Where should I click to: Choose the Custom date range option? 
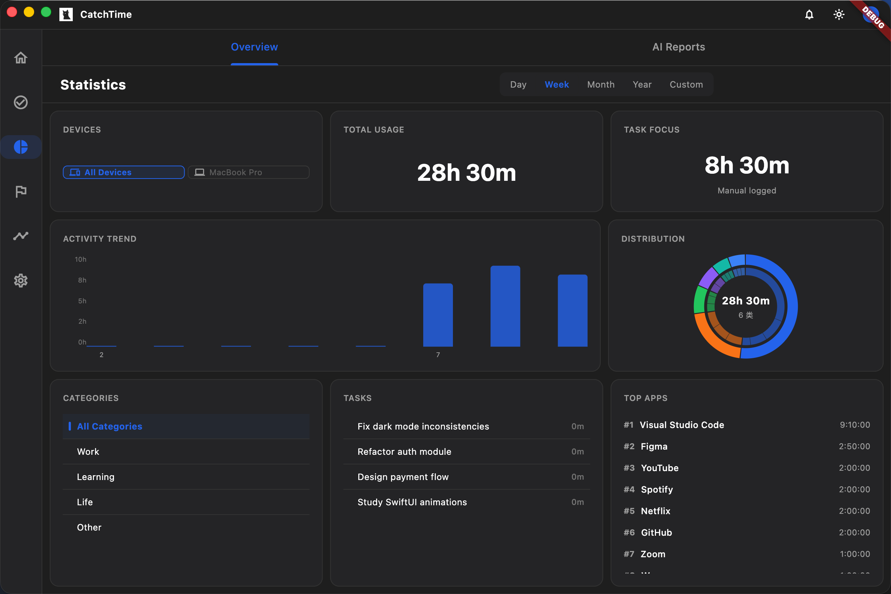[686, 85]
